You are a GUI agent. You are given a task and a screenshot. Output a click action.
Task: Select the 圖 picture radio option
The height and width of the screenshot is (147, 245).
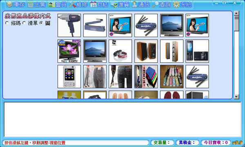(x=41, y=23)
